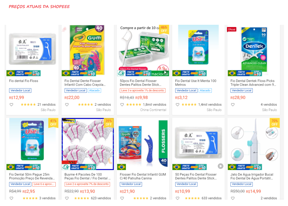Viewport: 288px width, 206px height.
Task: Open the Crayola GUM Kids Flossers image
Action: [x=88, y=49]
